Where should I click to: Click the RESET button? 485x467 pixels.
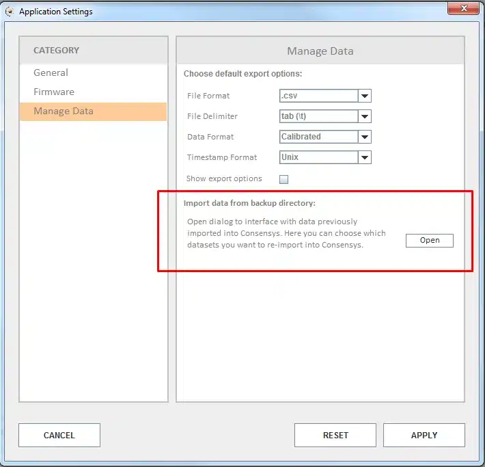(x=335, y=435)
